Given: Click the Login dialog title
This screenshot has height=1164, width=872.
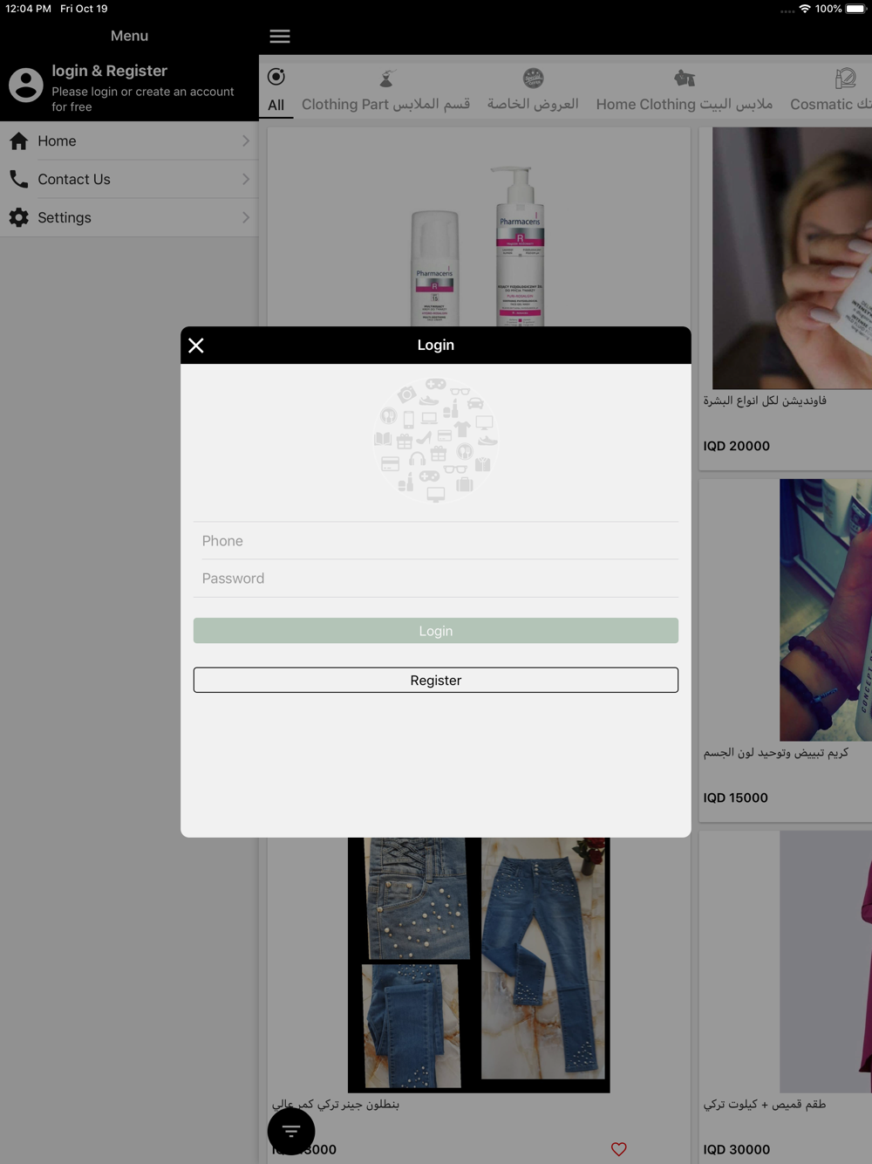Looking at the screenshot, I should point(436,345).
